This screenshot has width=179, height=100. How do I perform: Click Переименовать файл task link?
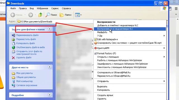coord(27,35)
